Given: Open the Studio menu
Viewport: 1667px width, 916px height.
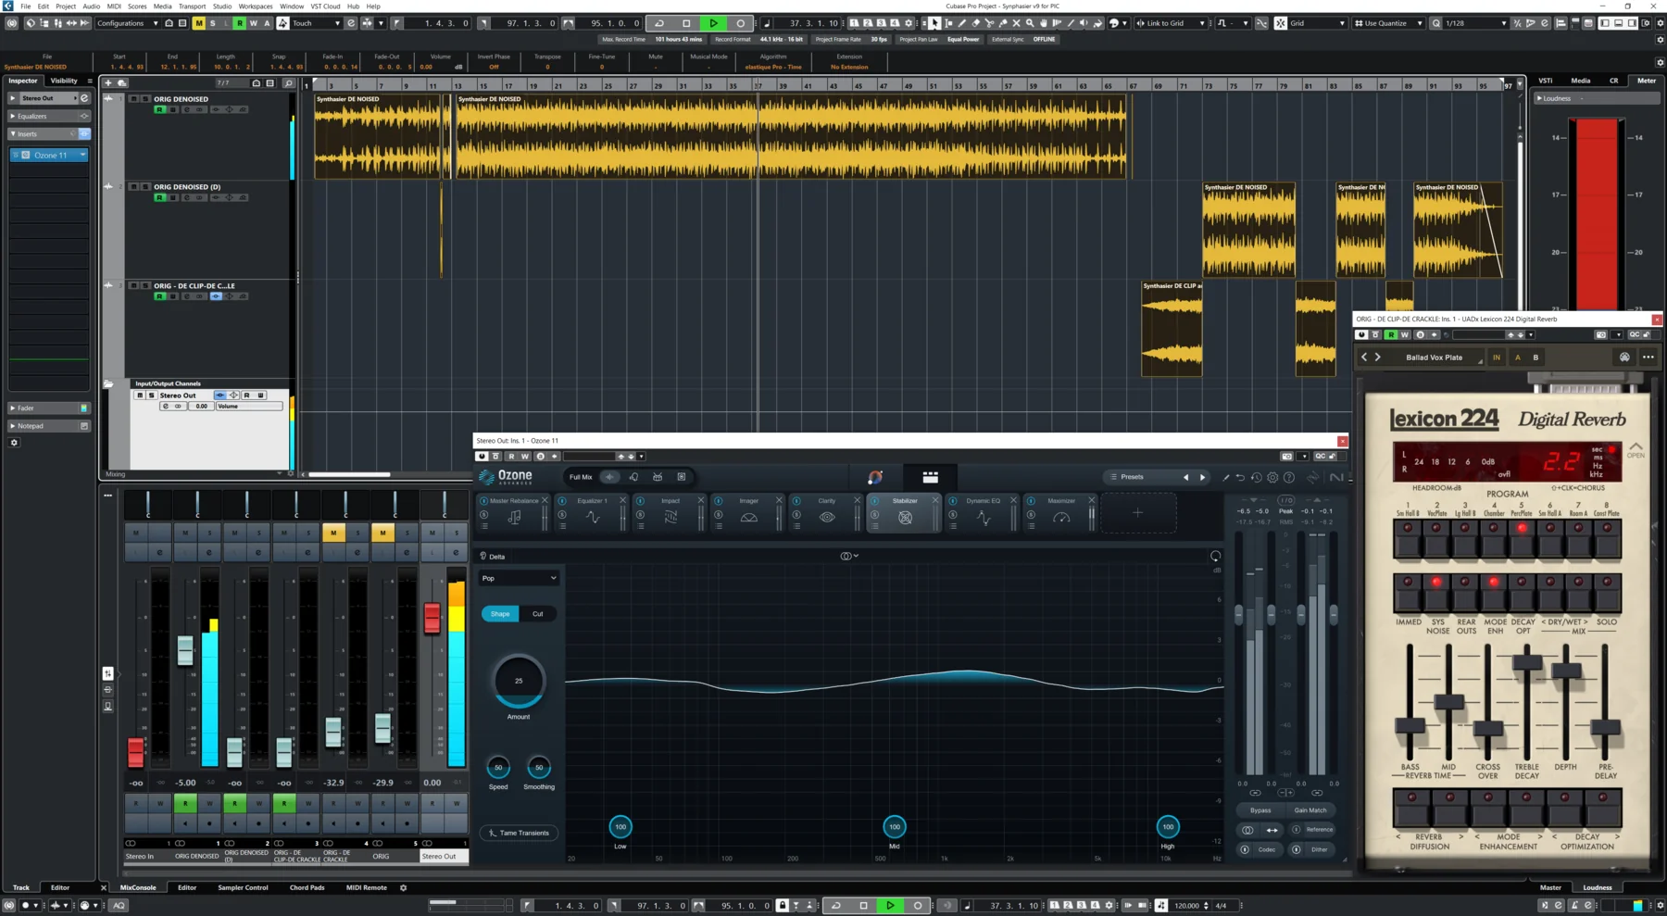Looking at the screenshot, I should (x=221, y=6).
